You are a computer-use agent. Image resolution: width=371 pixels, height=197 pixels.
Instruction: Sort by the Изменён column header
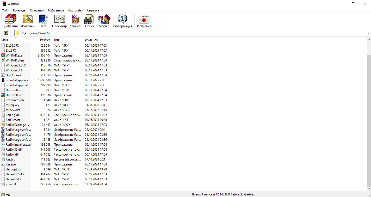[96, 40]
